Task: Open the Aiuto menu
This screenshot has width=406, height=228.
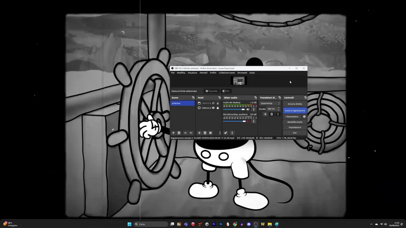Action: pos(252,73)
